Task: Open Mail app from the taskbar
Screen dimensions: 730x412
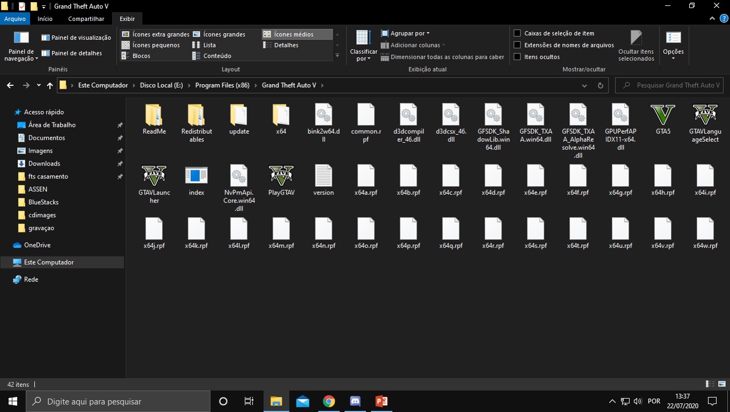Action: click(302, 401)
